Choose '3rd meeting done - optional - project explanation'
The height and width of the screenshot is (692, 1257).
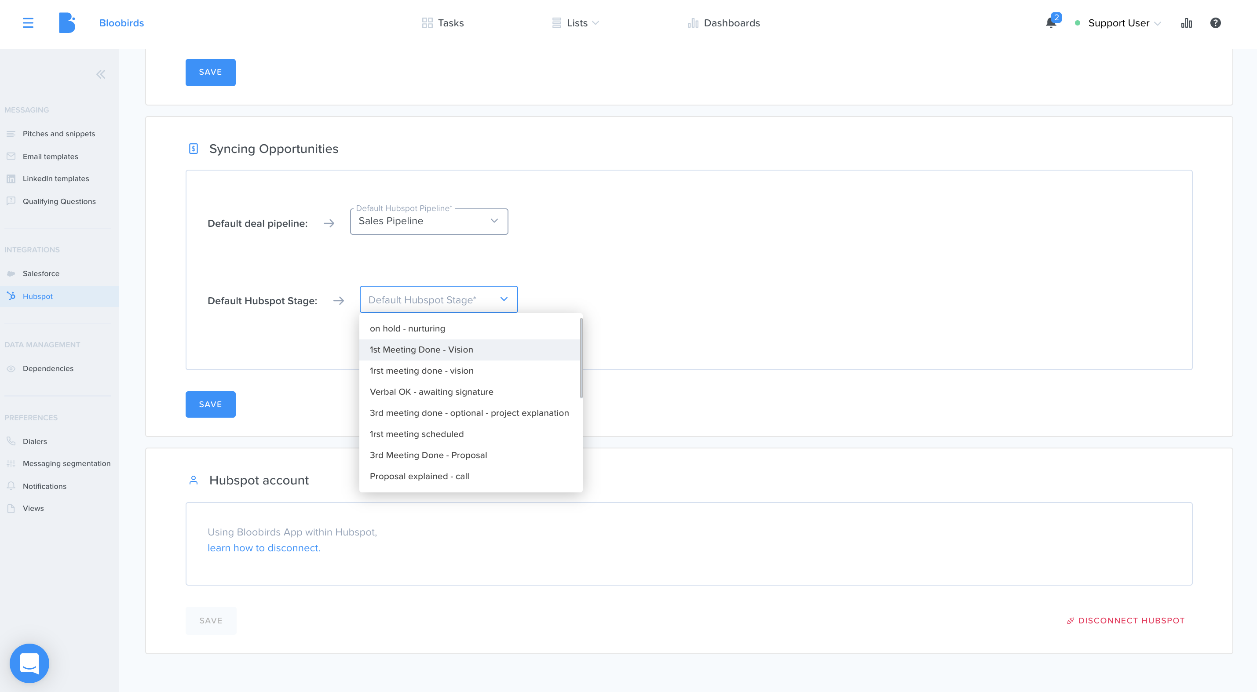(469, 413)
